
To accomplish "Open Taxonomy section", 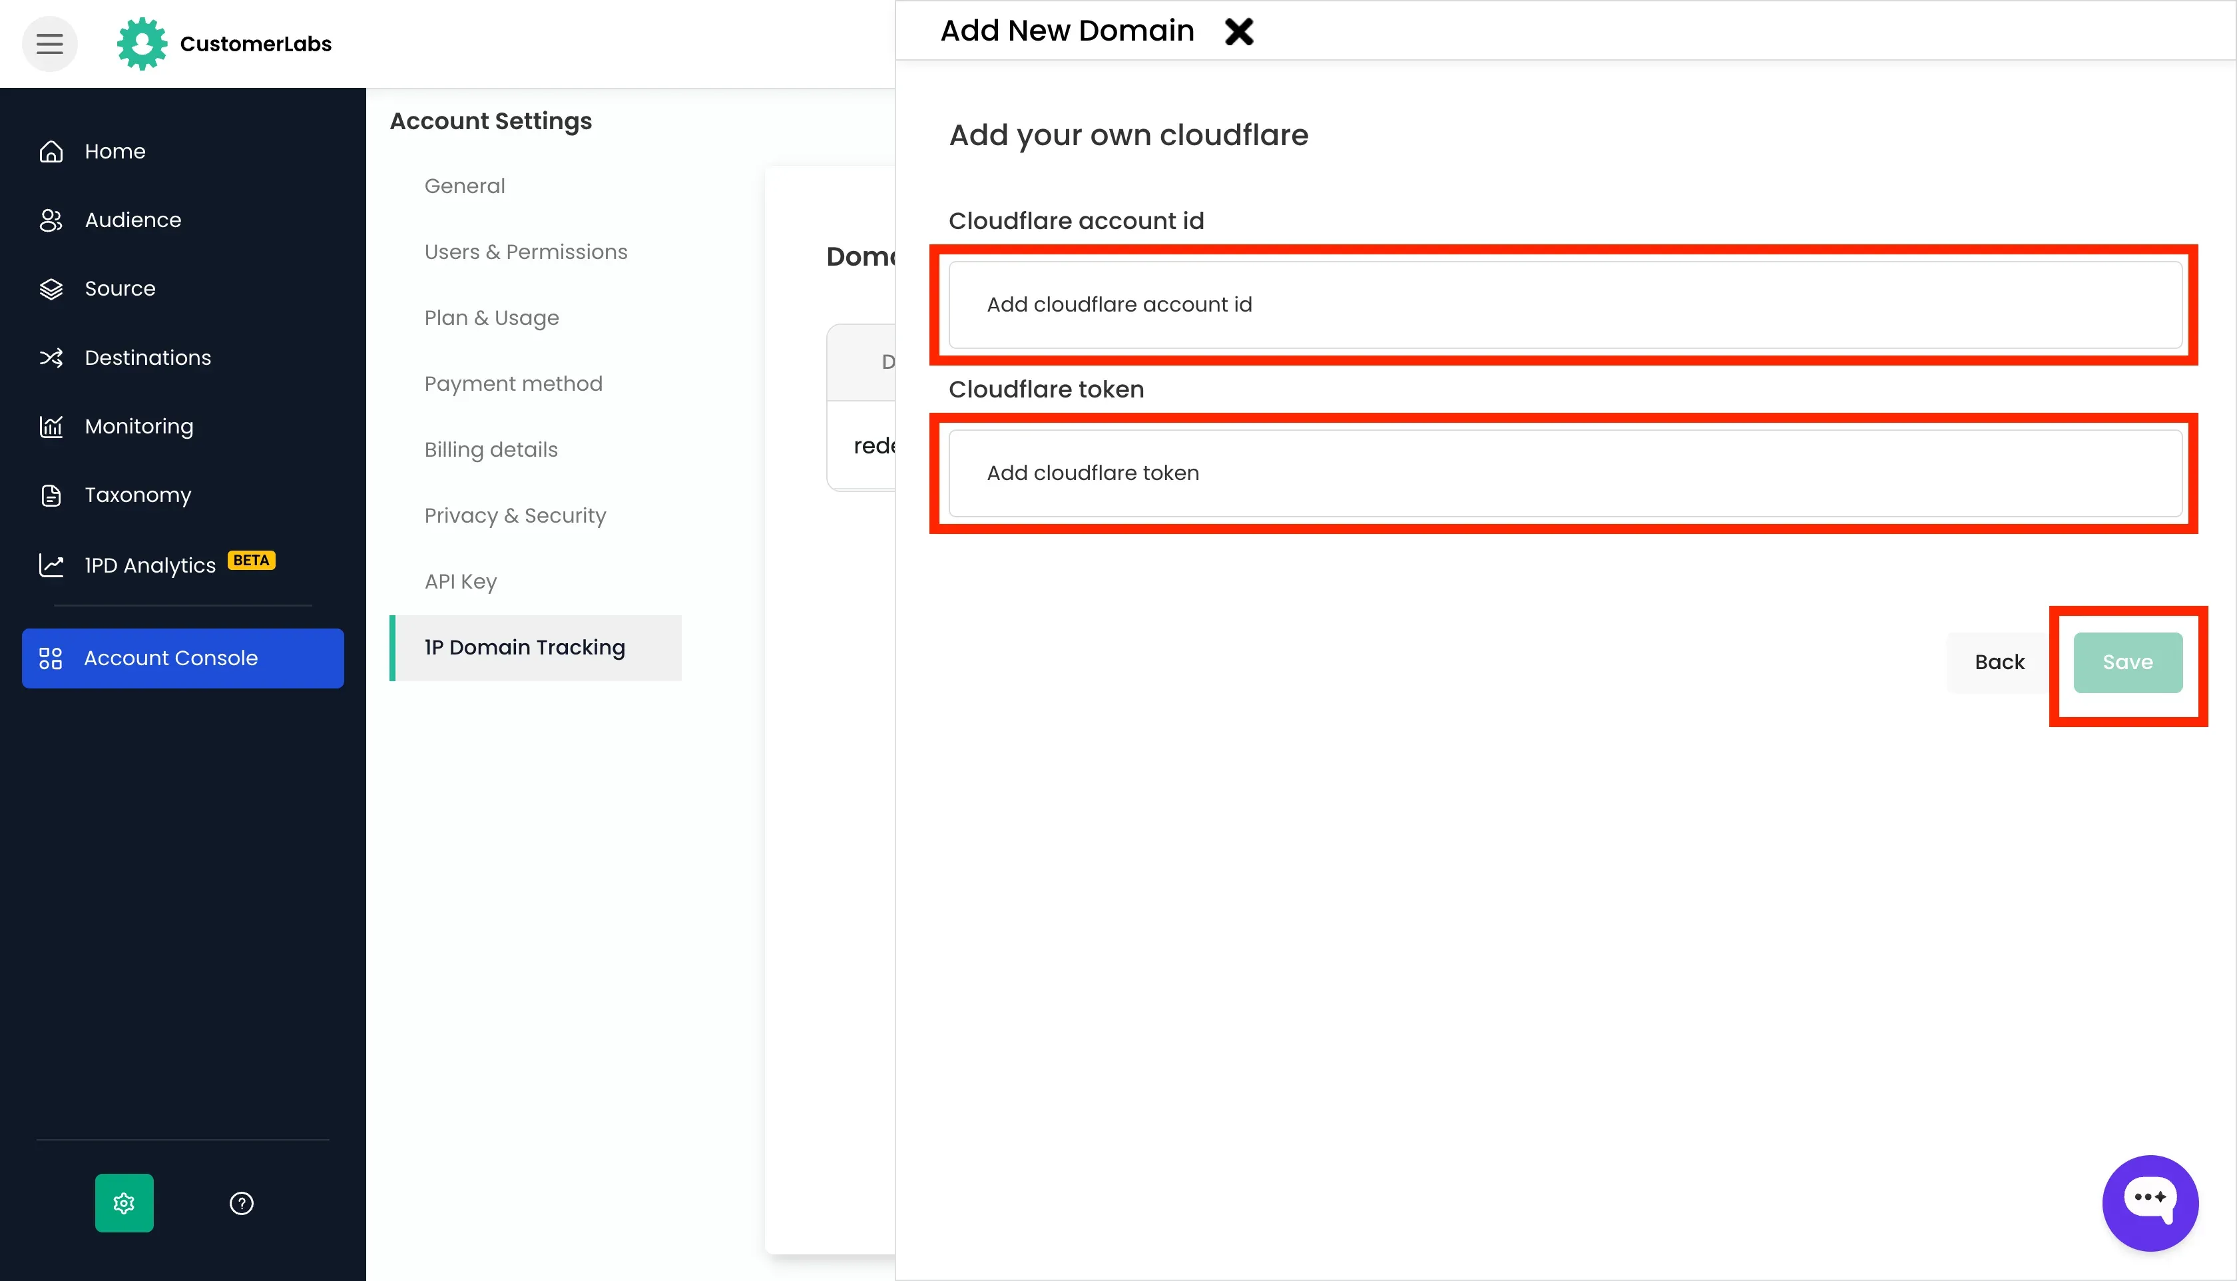I will 138,495.
